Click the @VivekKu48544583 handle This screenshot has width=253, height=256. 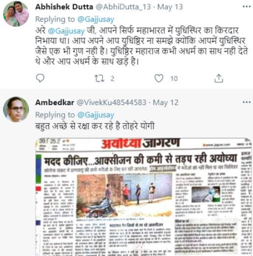[111, 103]
